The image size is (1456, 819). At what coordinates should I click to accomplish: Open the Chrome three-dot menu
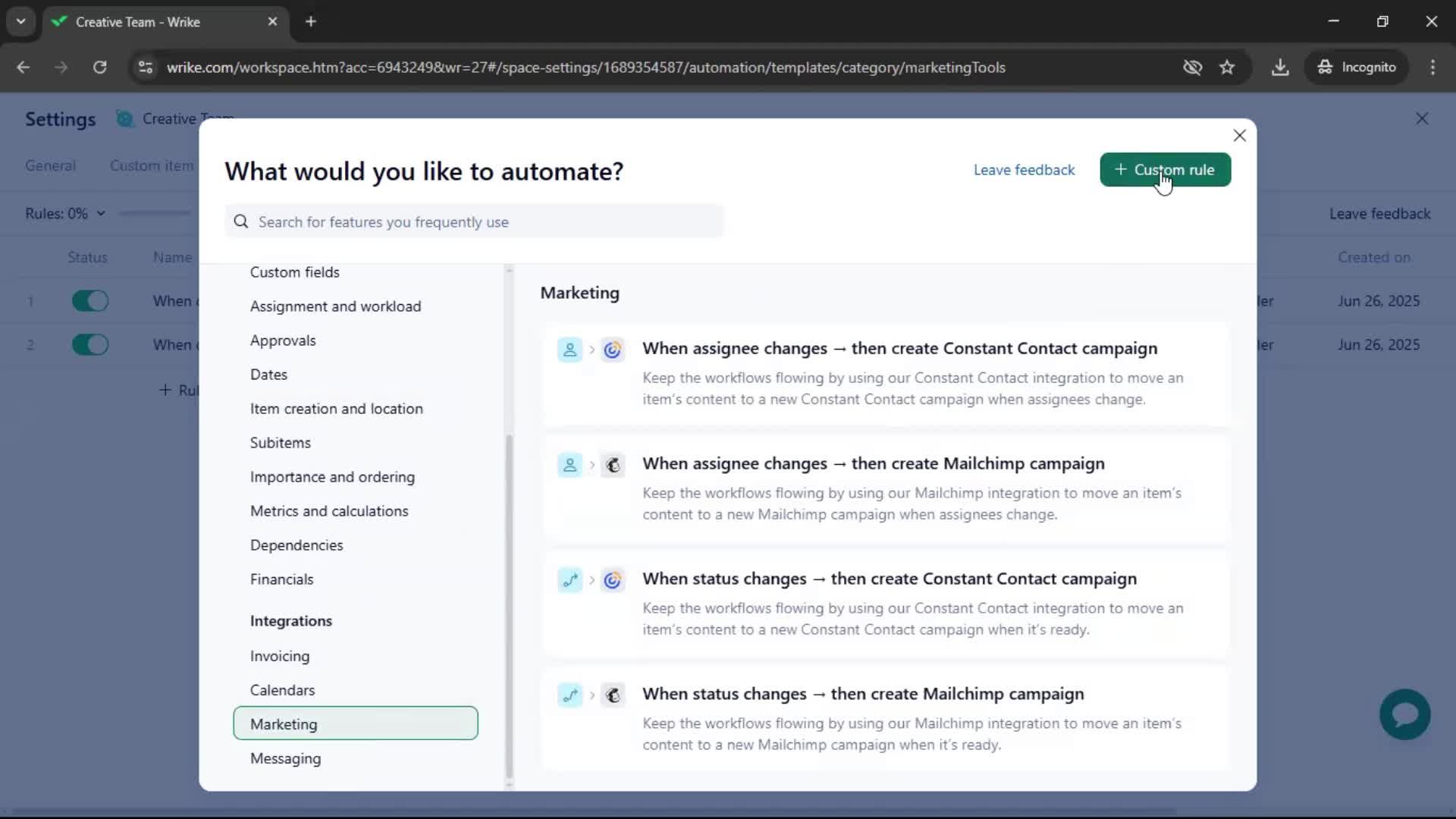(1432, 67)
